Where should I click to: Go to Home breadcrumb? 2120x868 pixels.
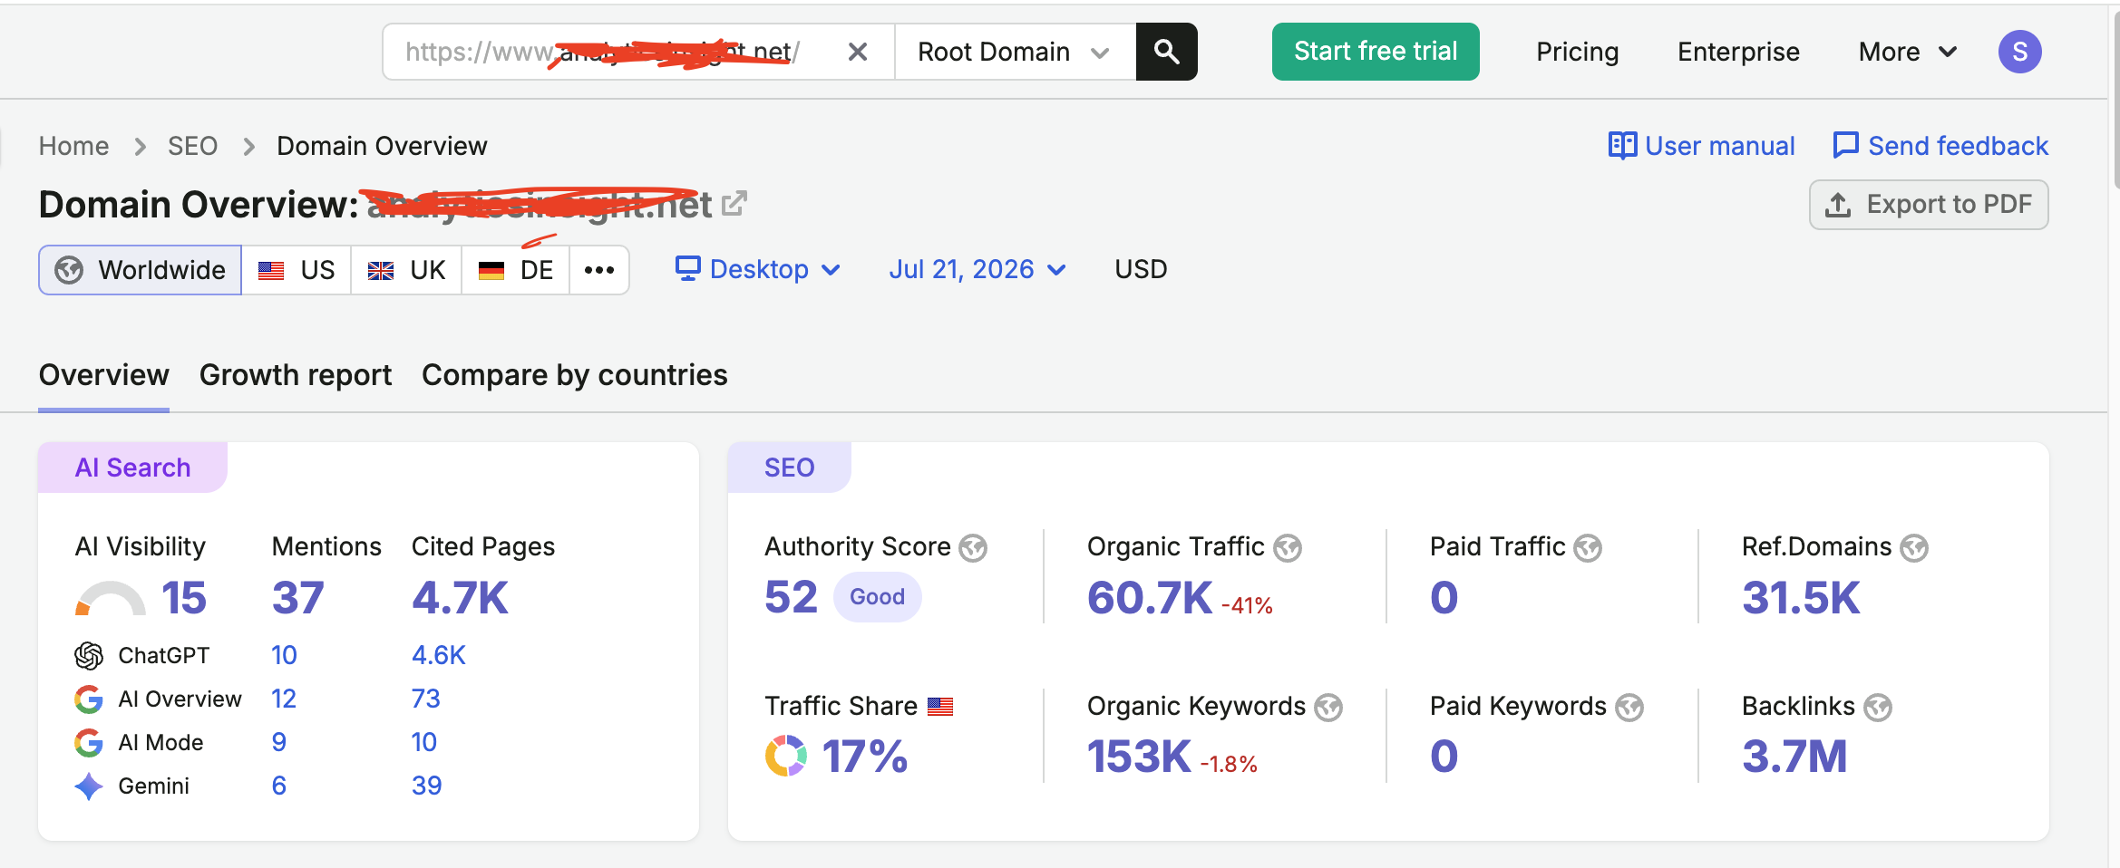[x=73, y=146]
